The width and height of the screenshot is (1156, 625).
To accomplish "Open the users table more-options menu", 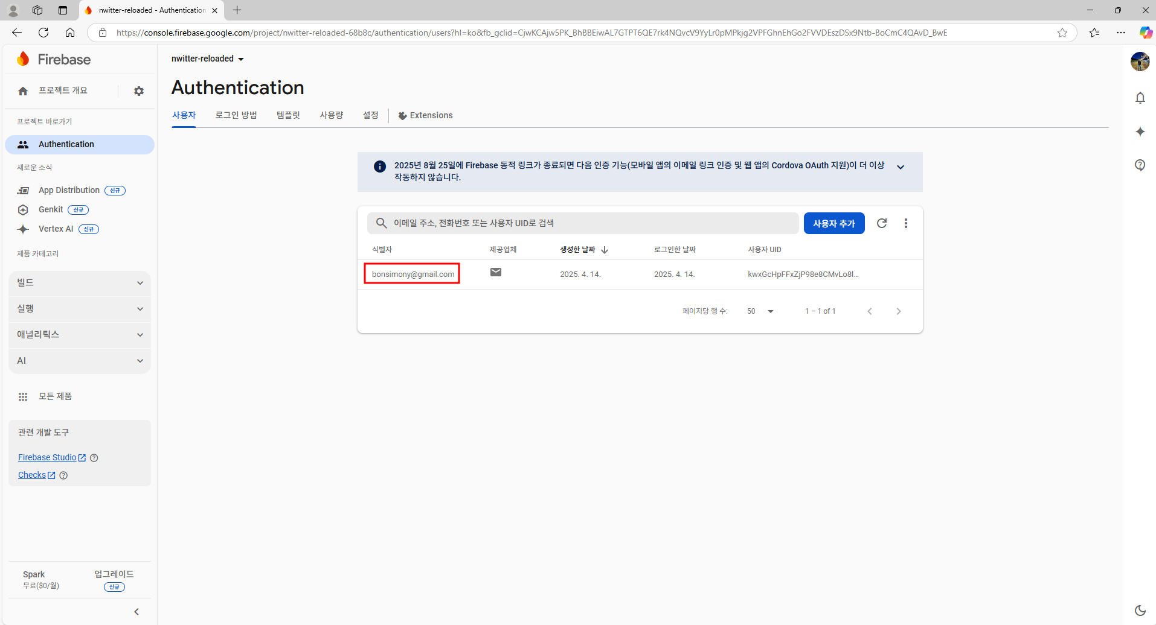I will [906, 223].
